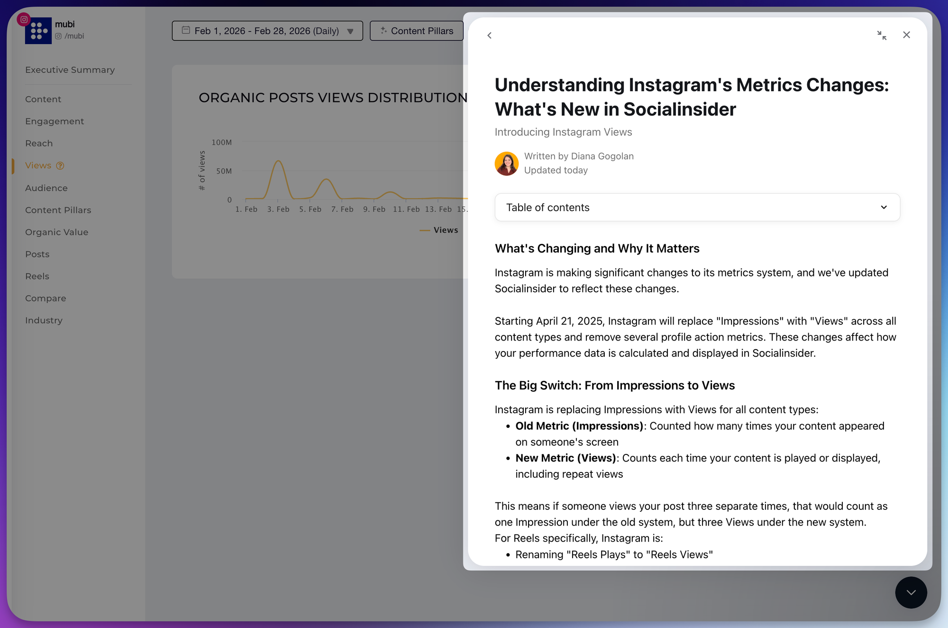Click the calendar icon in date range

[x=186, y=30]
